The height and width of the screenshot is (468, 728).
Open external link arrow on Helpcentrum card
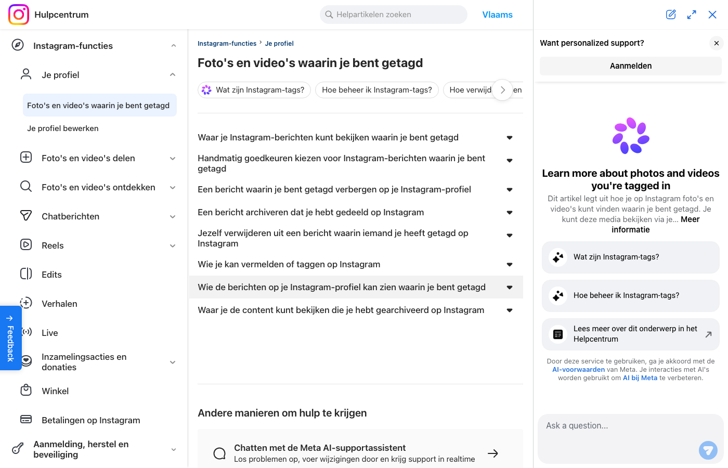708,334
